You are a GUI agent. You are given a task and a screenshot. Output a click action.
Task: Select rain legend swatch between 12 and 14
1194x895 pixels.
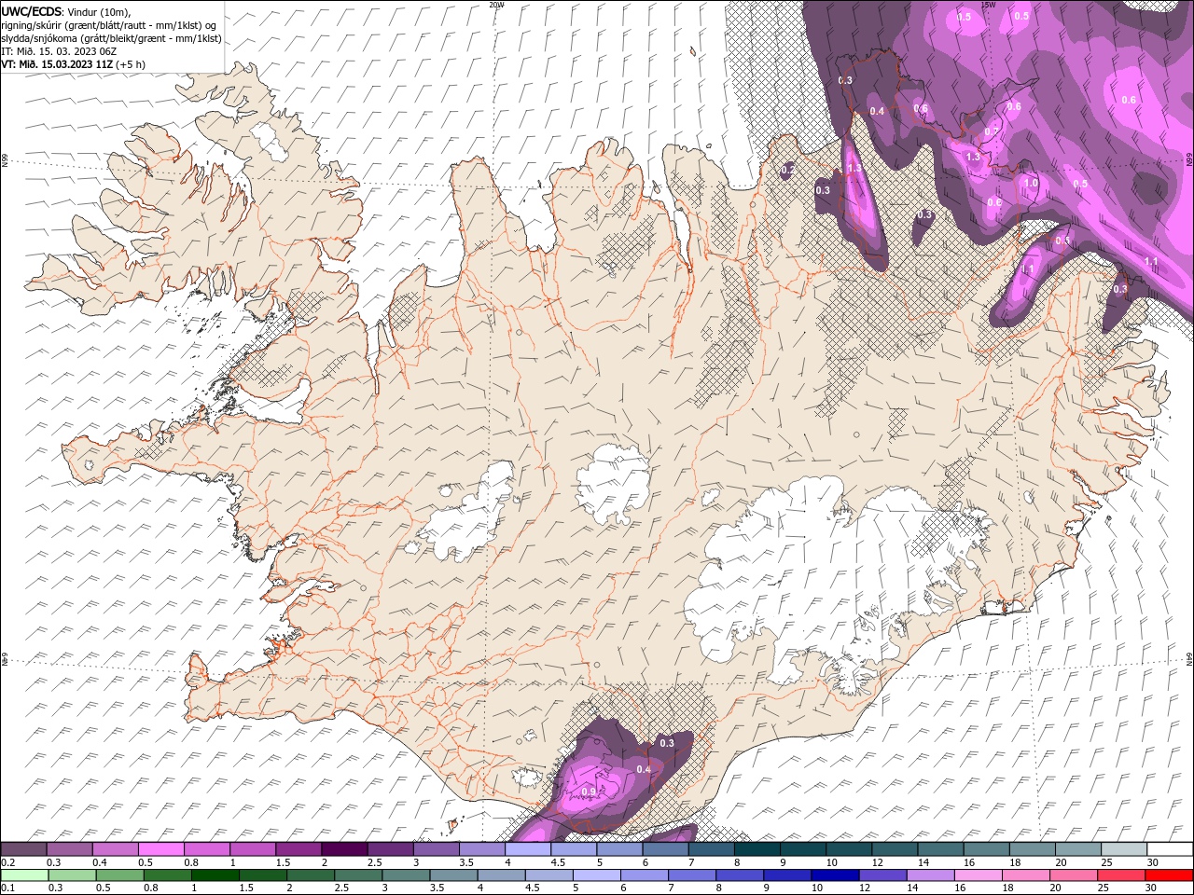coord(884,875)
